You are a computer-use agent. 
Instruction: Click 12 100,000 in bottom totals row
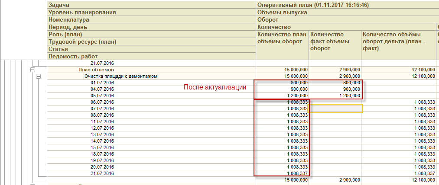click(423, 180)
